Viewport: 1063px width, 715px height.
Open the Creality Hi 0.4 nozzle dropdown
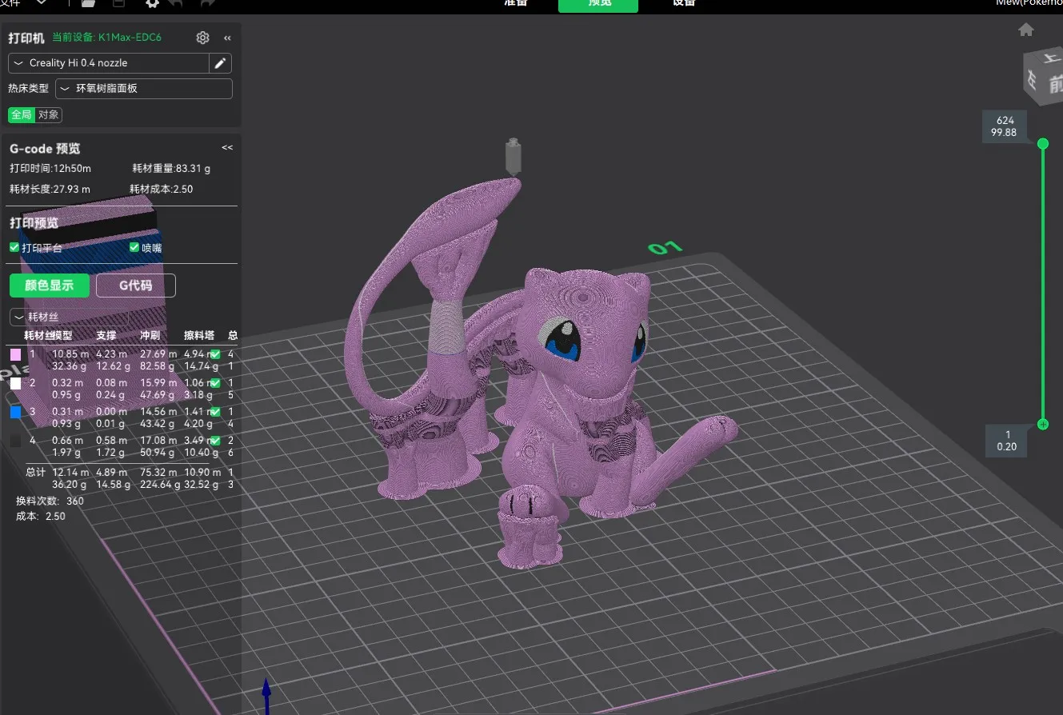(109, 63)
